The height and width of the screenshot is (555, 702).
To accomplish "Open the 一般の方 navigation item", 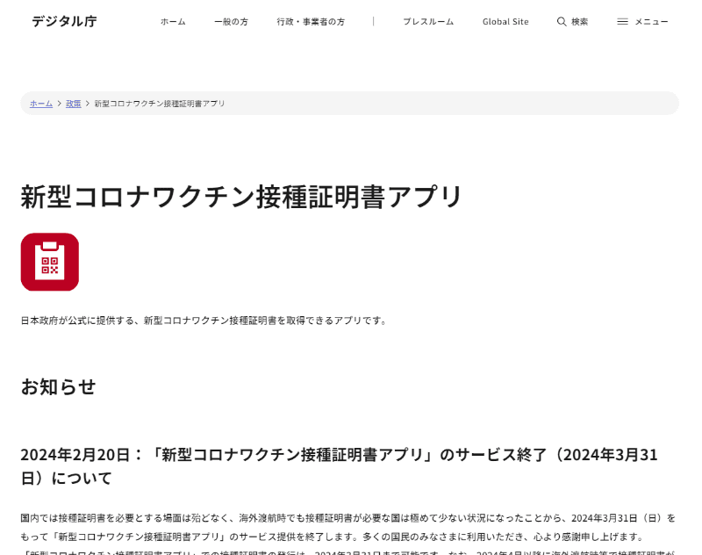I will pos(231,21).
